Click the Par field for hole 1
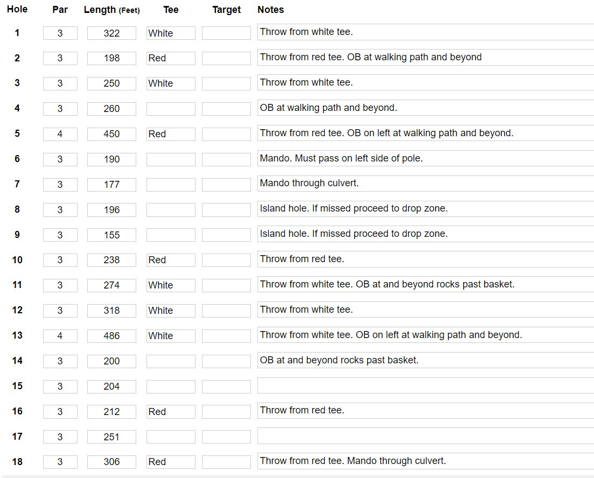 tap(60, 33)
